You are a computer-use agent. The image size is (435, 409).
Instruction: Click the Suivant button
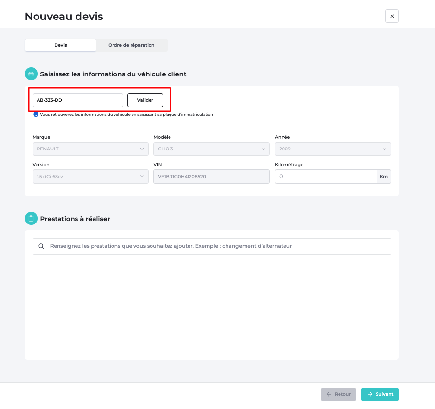(x=380, y=394)
